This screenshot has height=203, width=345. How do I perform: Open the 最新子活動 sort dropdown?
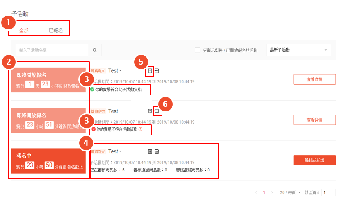(x=298, y=50)
